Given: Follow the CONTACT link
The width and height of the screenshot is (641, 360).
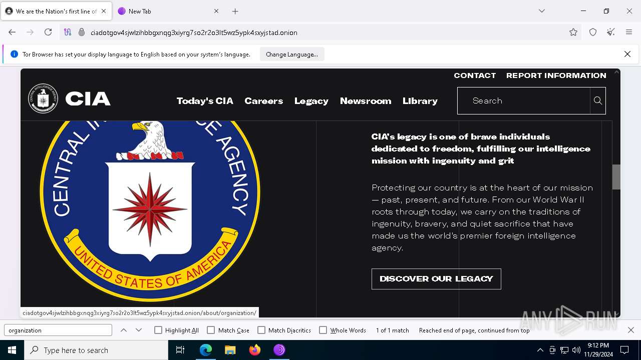Looking at the screenshot, I should (475, 75).
